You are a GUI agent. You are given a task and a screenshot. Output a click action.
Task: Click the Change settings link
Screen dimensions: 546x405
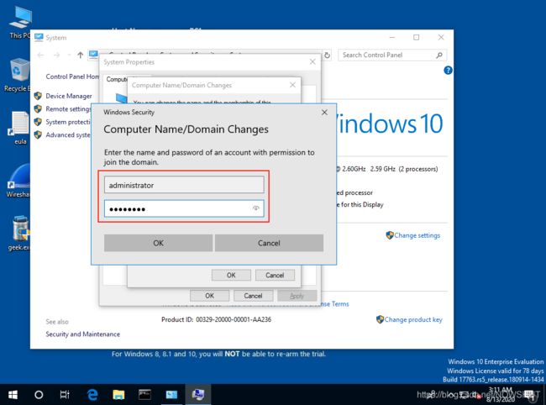click(x=417, y=235)
